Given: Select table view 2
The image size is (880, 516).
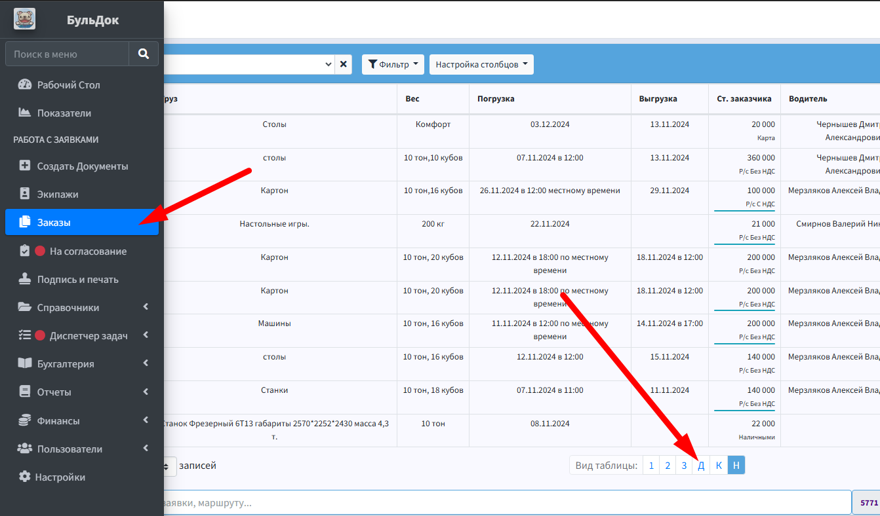Looking at the screenshot, I should [x=668, y=466].
